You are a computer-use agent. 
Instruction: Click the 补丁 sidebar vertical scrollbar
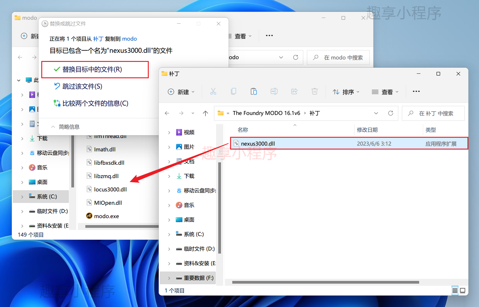point(219,208)
